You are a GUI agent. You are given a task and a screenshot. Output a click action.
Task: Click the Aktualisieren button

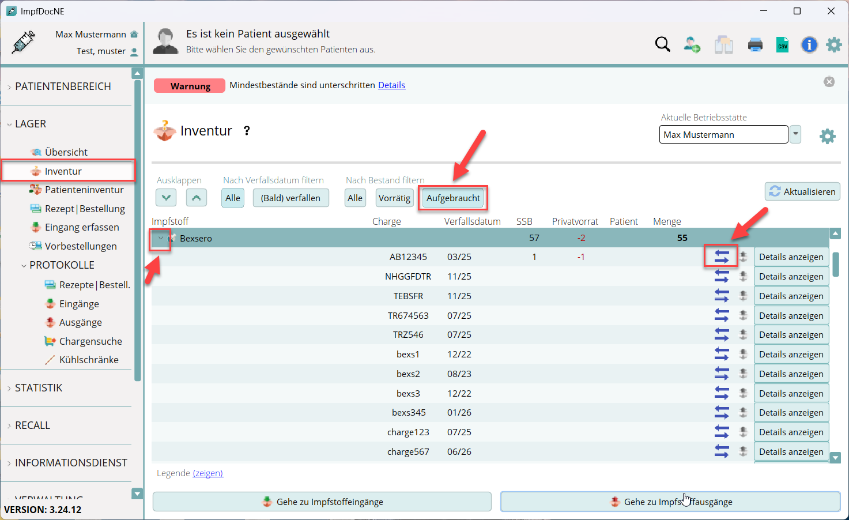pos(802,191)
